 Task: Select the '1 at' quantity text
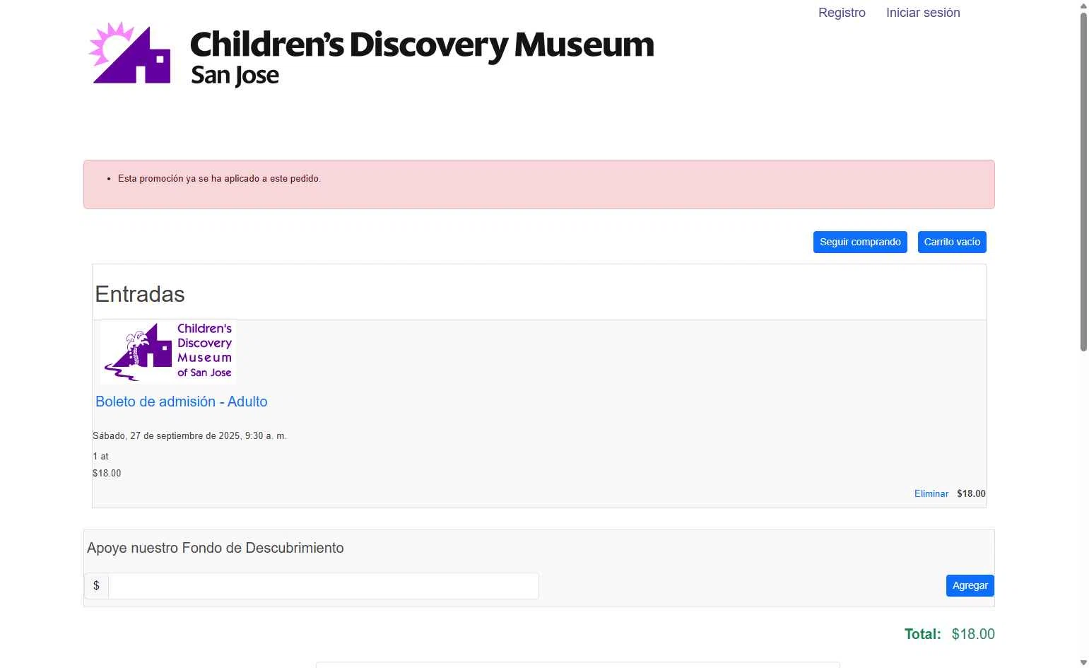pos(100,457)
